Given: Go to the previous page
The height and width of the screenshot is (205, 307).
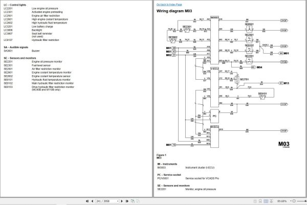Looking at the screenshot, I should tap(92, 201).
